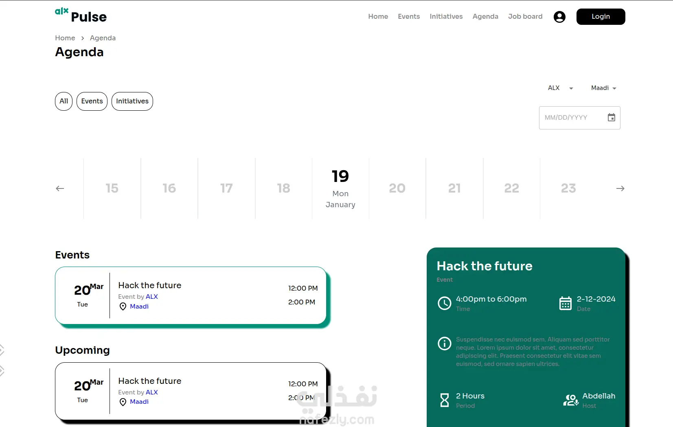Click the 2 Hours period text
This screenshot has height=427, width=673.
(470, 396)
